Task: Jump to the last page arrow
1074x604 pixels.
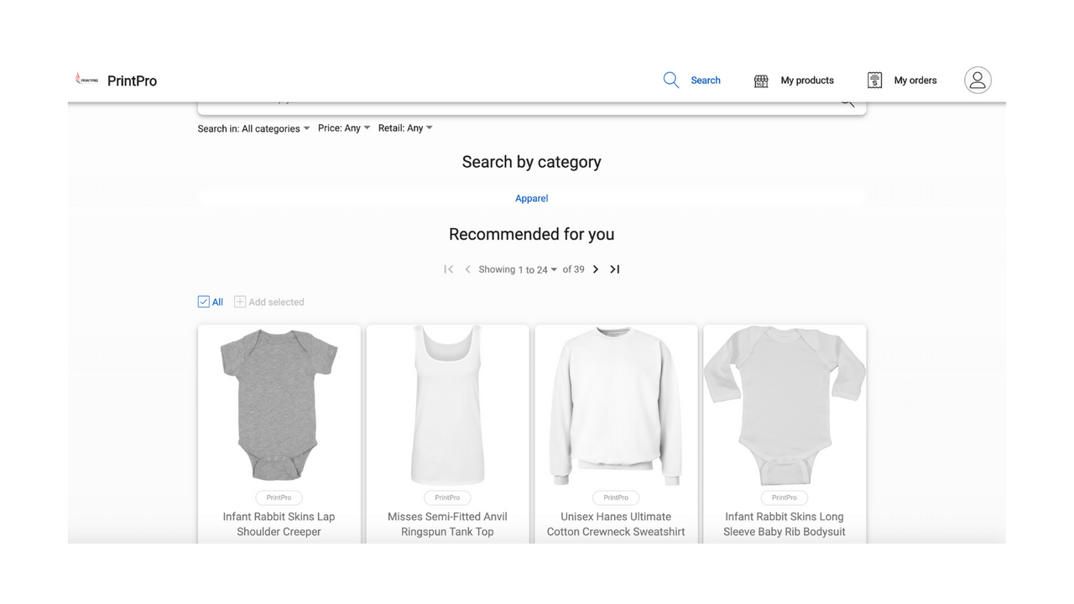Action: [614, 269]
